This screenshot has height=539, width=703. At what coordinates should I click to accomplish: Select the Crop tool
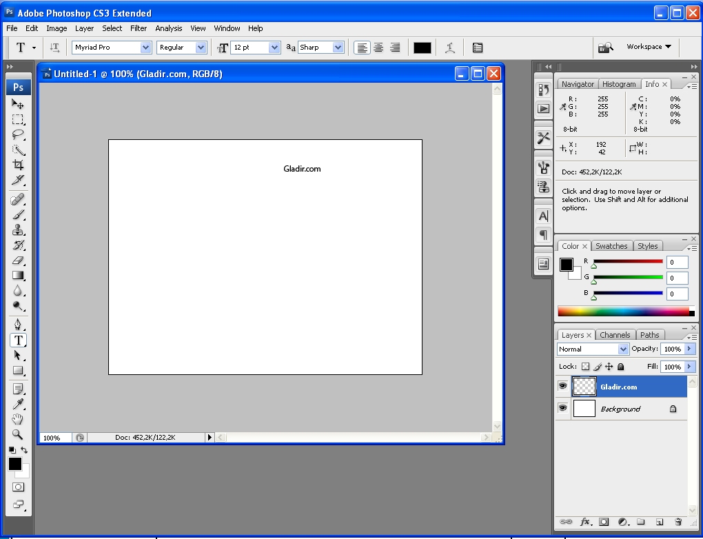[18, 165]
